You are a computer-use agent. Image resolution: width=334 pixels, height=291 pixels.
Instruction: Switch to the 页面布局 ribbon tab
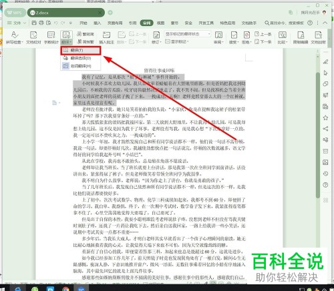click(x=115, y=23)
